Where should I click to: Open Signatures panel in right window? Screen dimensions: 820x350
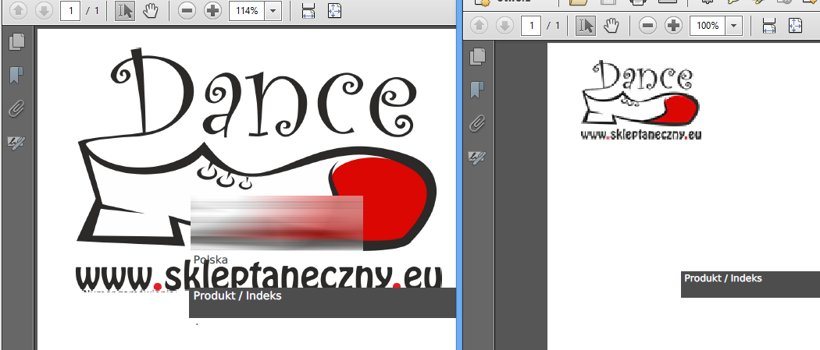pos(477,156)
